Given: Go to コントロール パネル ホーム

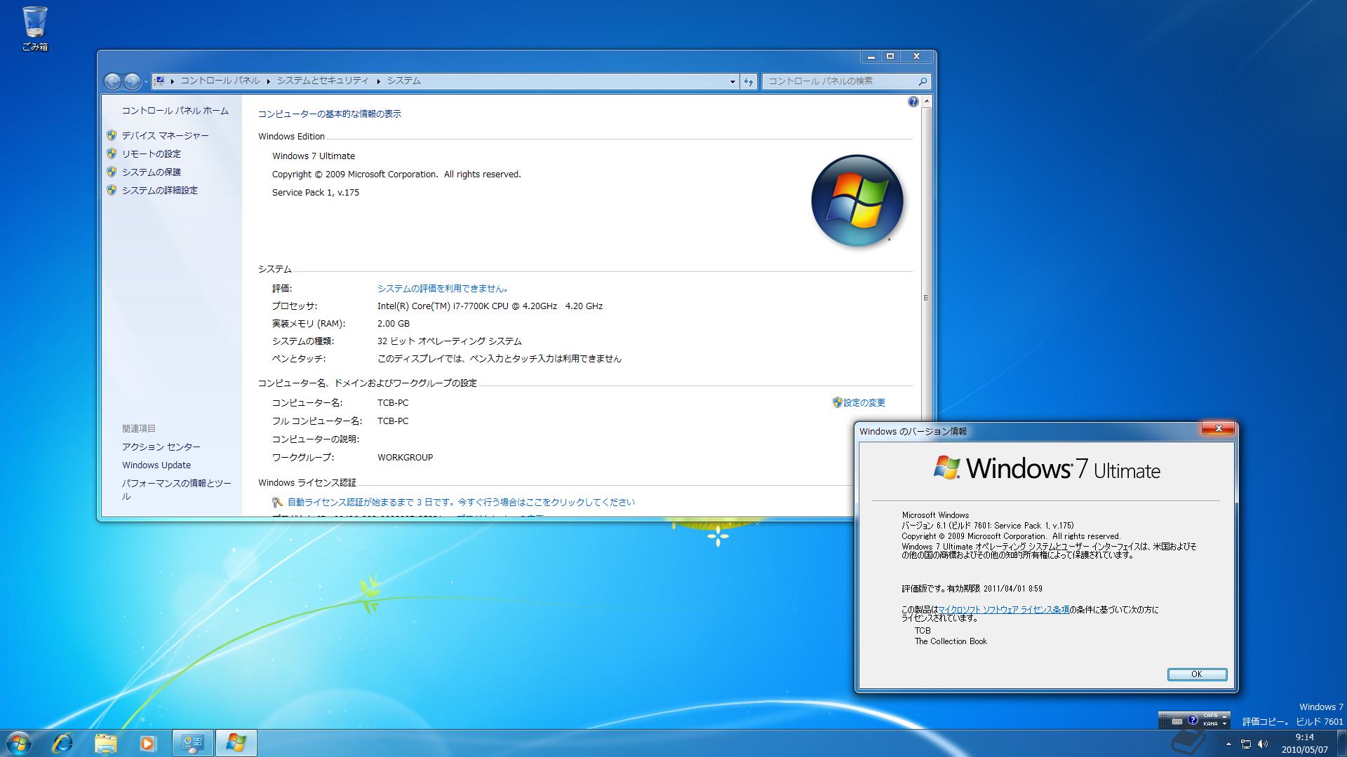Looking at the screenshot, I should point(175,111).
